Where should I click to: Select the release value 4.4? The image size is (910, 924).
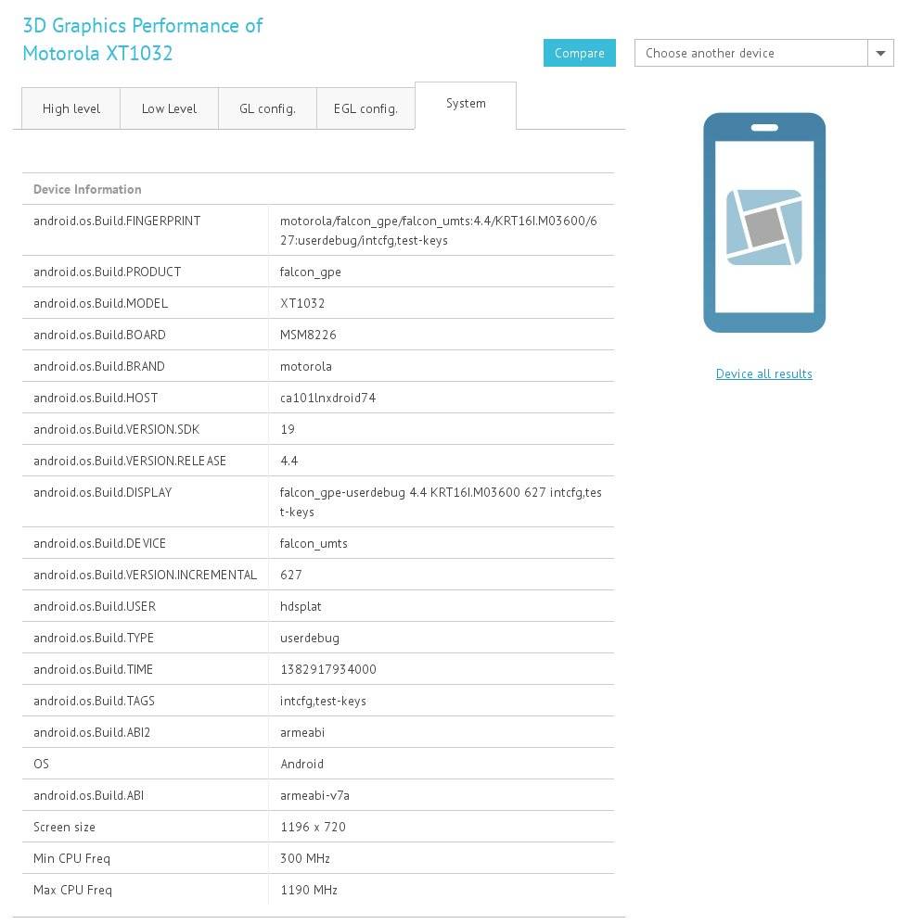pyautogui.click(x=289, y=461)
